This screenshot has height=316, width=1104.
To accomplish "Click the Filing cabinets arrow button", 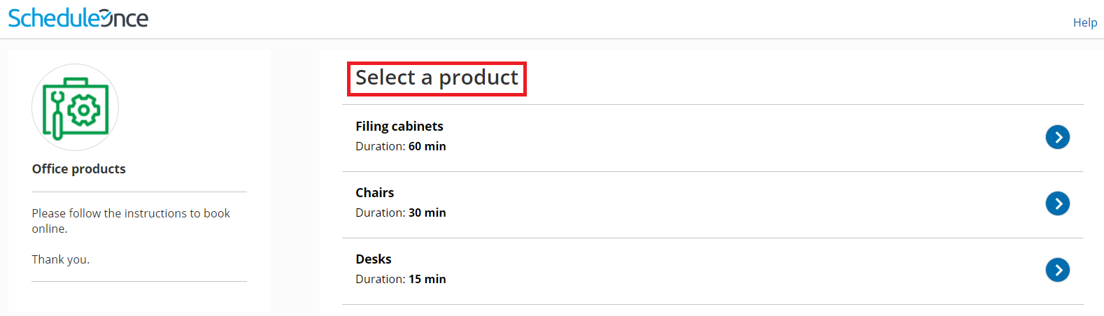I will click(1057, 137).
